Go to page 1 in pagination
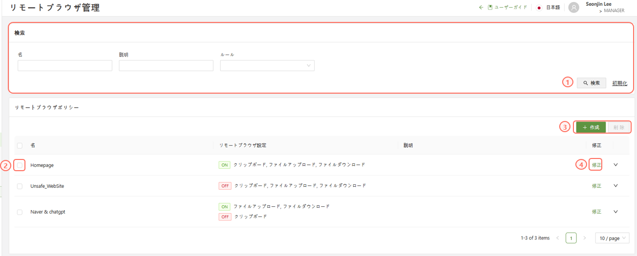This screenshot has height=256, width=637. pos(571,238)
